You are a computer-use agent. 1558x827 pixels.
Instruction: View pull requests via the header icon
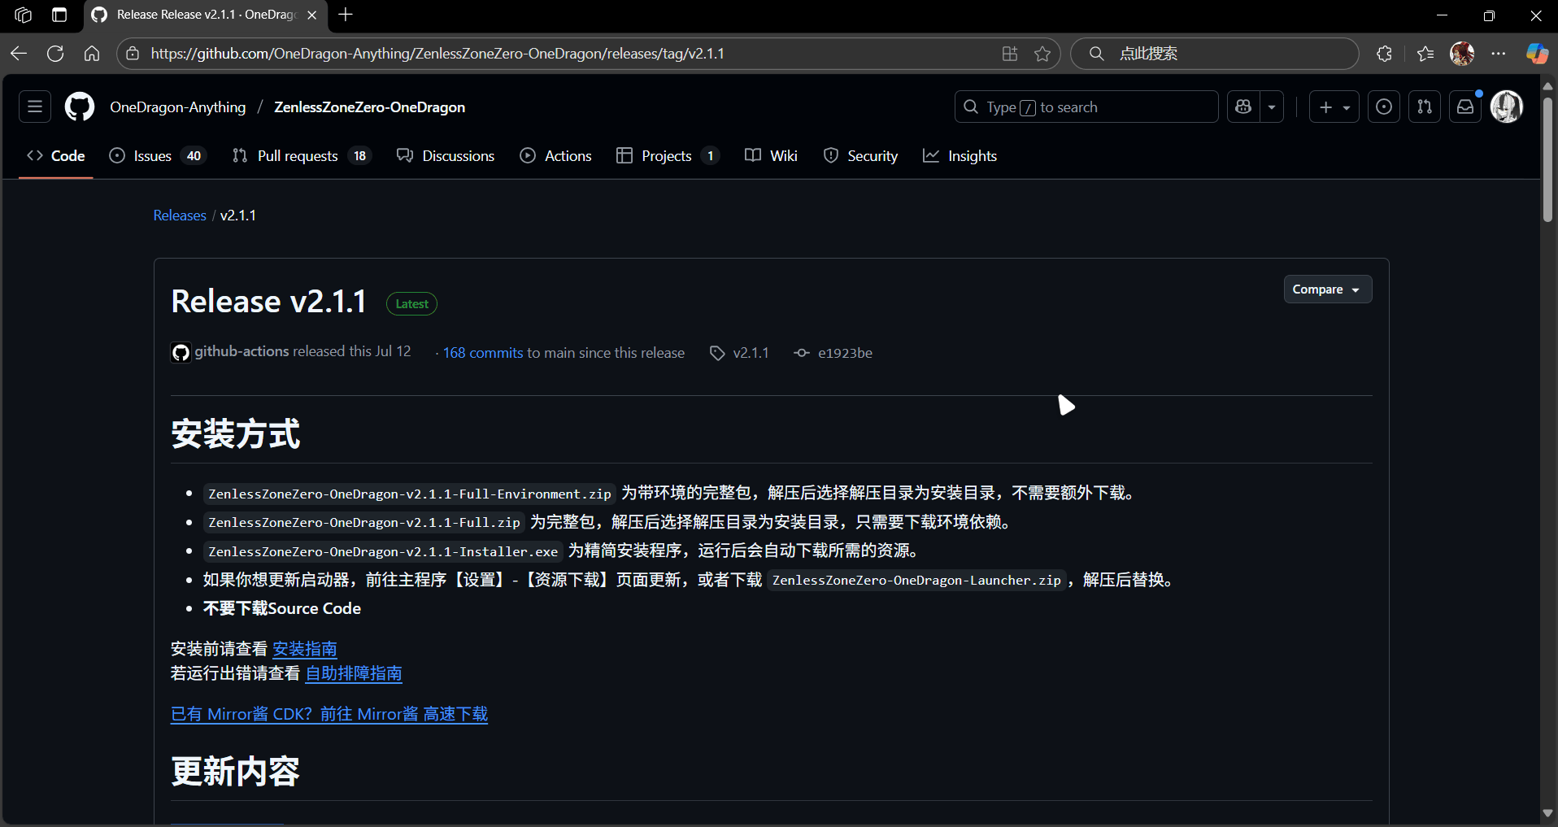click(1425, 107)
